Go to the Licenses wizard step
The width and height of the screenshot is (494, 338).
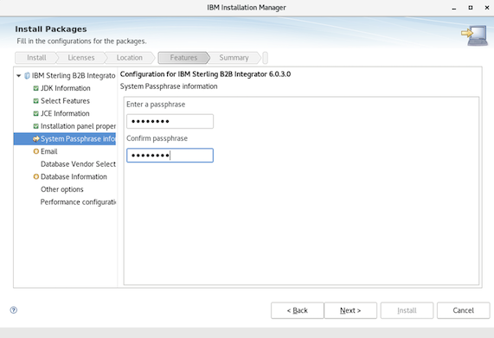pyautogui.click(x=81, y=58)
